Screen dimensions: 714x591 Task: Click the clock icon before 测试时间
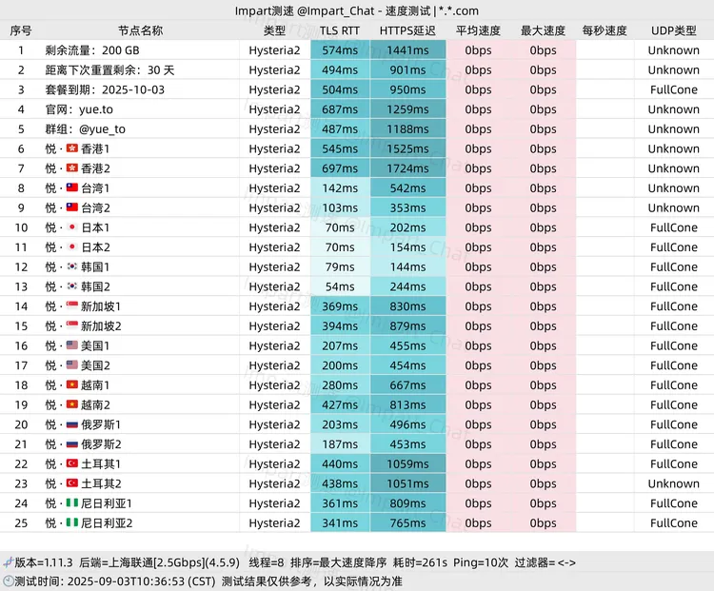point(8,581)
